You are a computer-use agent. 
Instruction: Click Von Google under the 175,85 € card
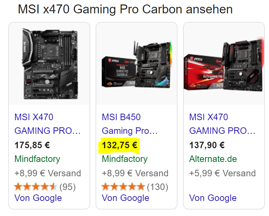coord(38,198)
